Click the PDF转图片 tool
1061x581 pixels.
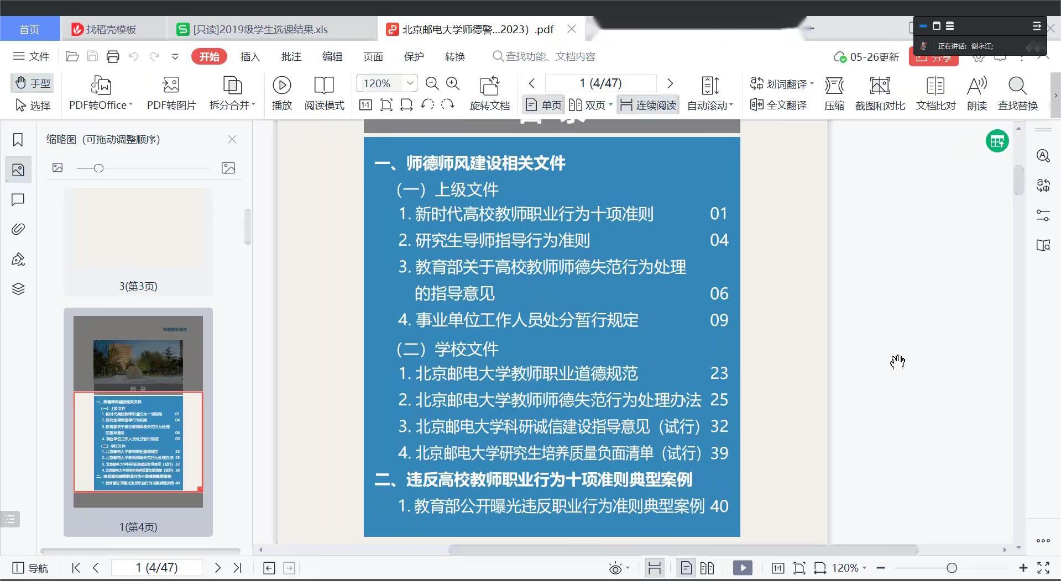pyautogui.click(x=171, y=93)
